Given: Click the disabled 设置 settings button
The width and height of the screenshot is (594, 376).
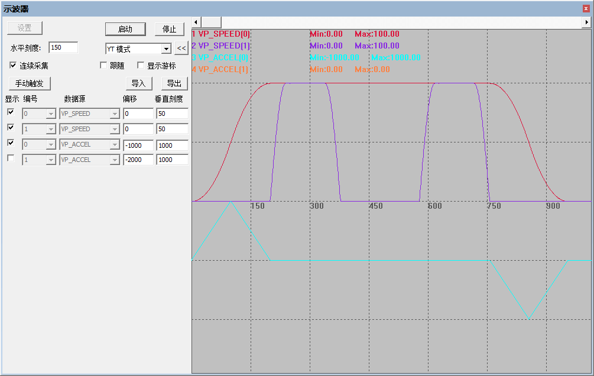Looking at the screenshot, I should pyautogui.click(x=24, y=28).
